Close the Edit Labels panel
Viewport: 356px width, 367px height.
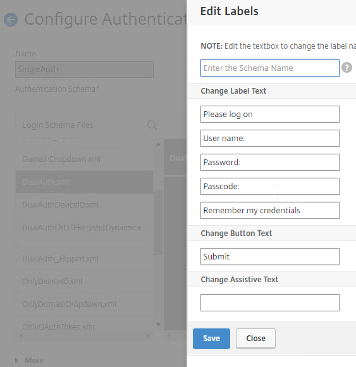tap(255, 339)
